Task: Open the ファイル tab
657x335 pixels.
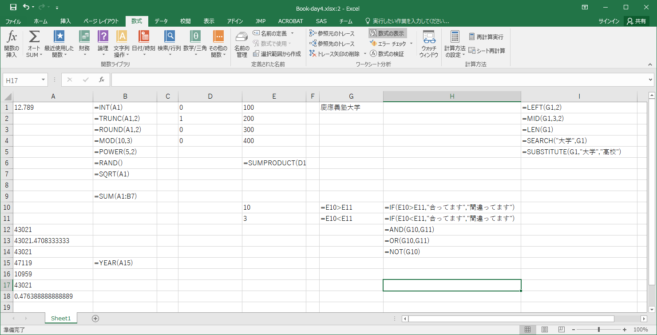Action: click(13, 21)
